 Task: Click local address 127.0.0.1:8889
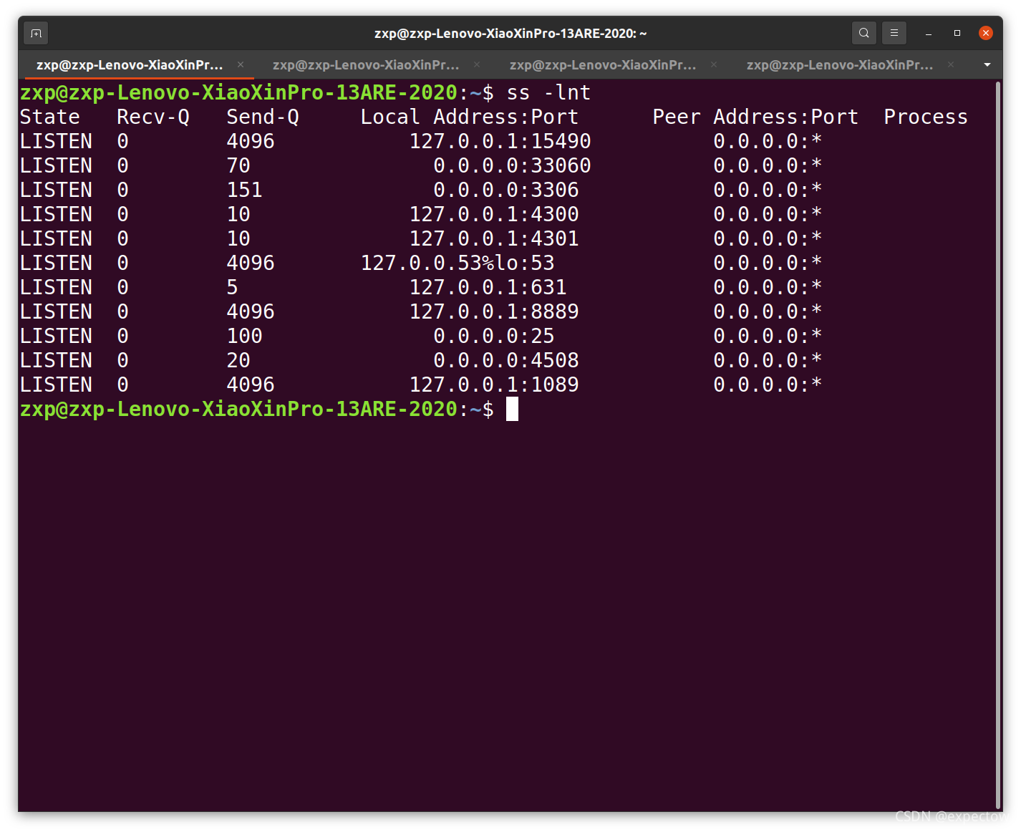[494, 311]
